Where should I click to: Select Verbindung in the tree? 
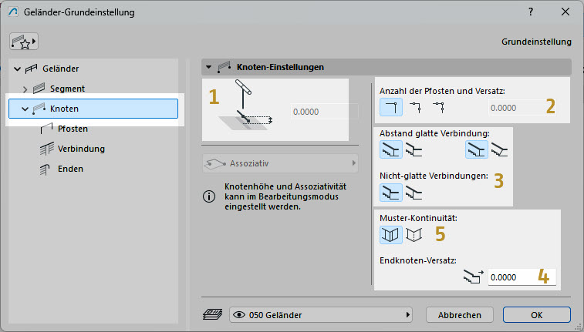[x=80, y=149]
